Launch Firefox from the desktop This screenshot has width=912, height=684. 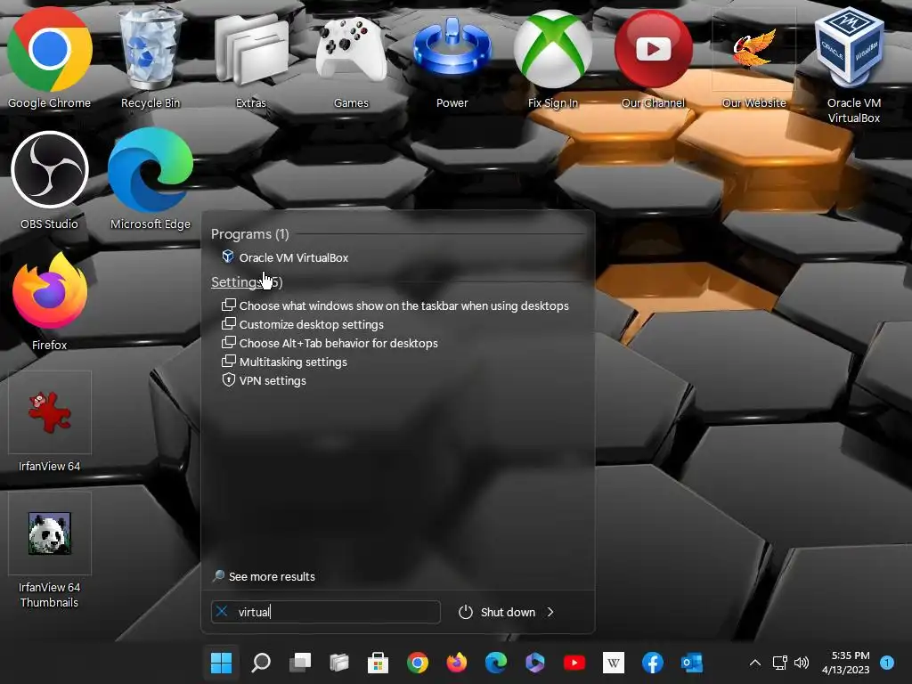50,301
